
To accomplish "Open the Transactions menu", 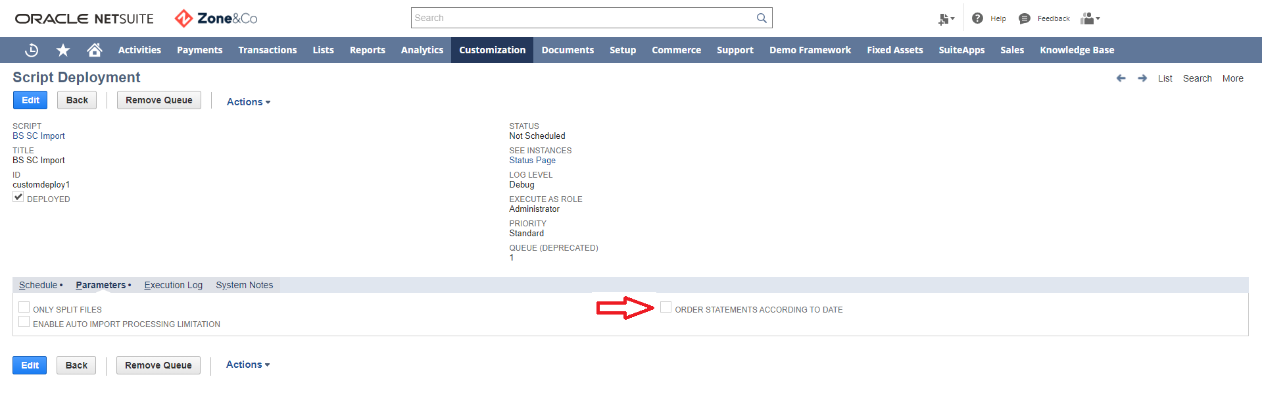I will 268,50.
